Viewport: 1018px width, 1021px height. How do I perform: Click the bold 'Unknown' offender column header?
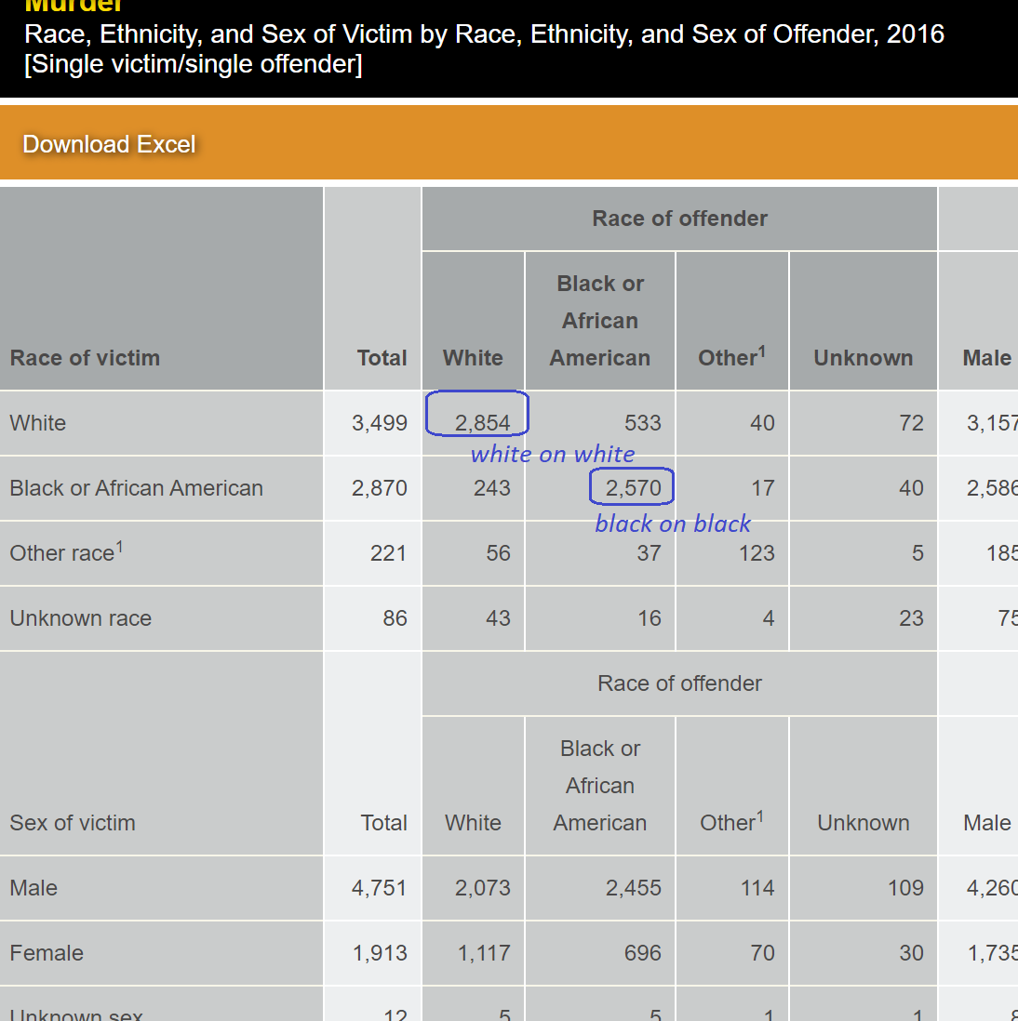click(x=863, y=358)
